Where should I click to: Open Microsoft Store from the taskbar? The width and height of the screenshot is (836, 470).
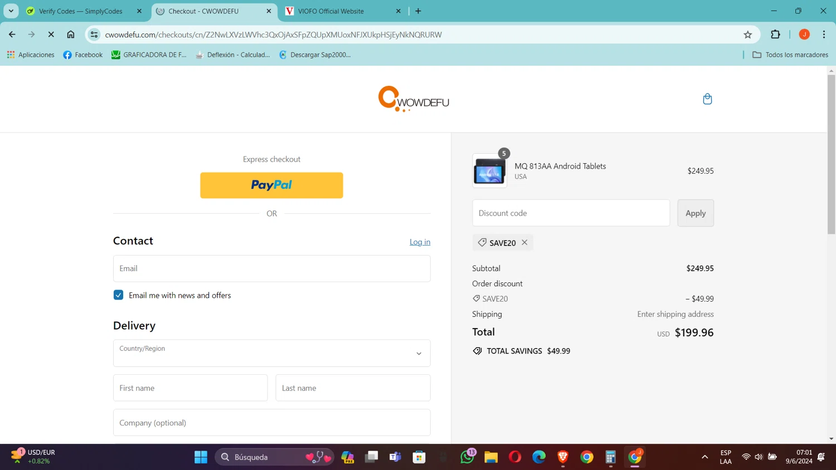tap(419, 457)
